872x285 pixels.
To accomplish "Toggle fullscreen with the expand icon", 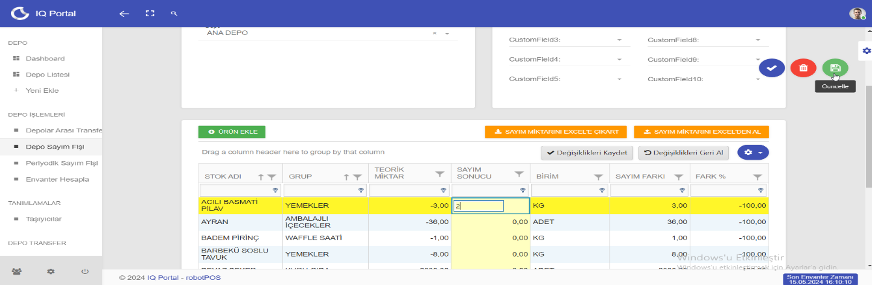I will click(x=150, y=13).
